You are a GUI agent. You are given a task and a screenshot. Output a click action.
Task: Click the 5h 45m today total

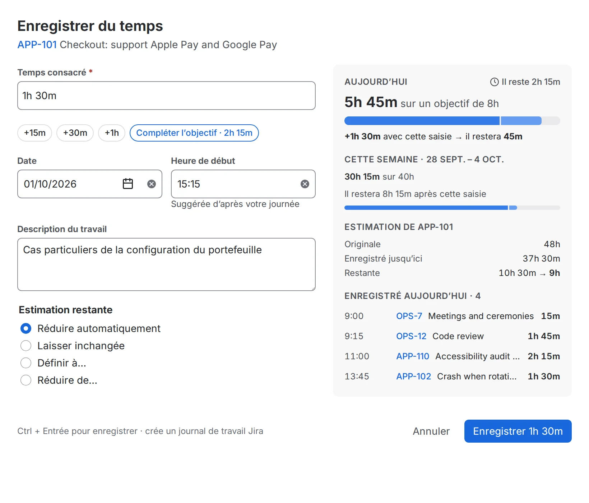coord(371,102)
